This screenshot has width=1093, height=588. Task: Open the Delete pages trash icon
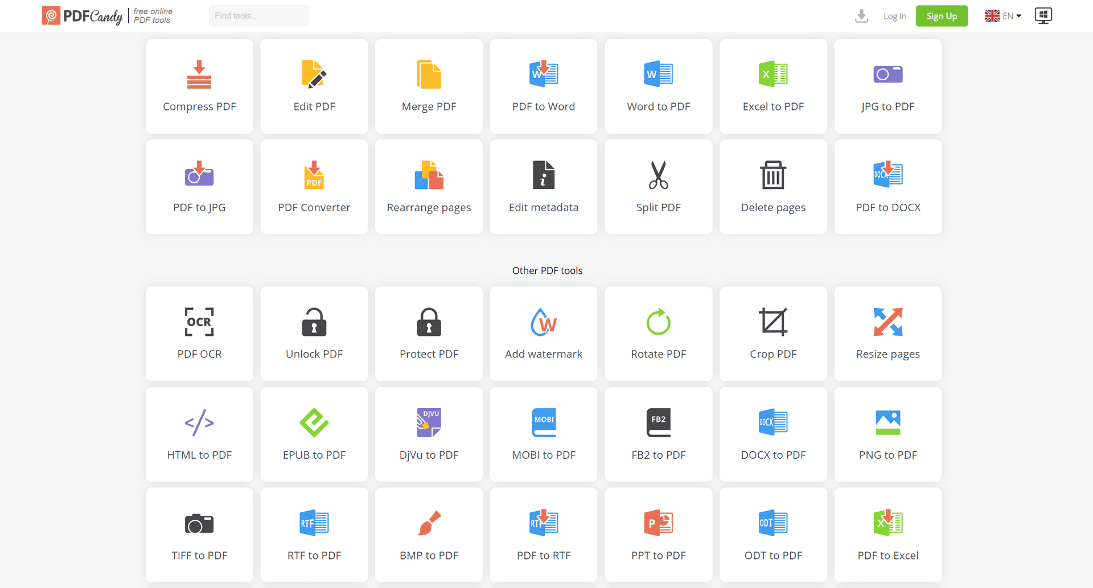[x=773, y=175]
